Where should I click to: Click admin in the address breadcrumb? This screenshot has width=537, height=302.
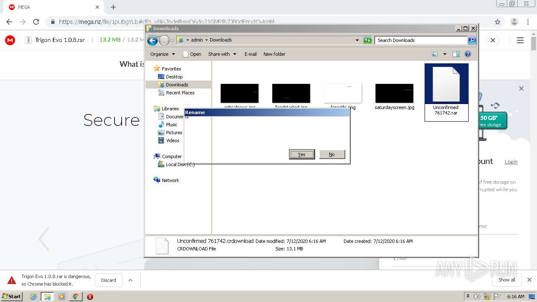pyautogui.click(x=197, y=40)
